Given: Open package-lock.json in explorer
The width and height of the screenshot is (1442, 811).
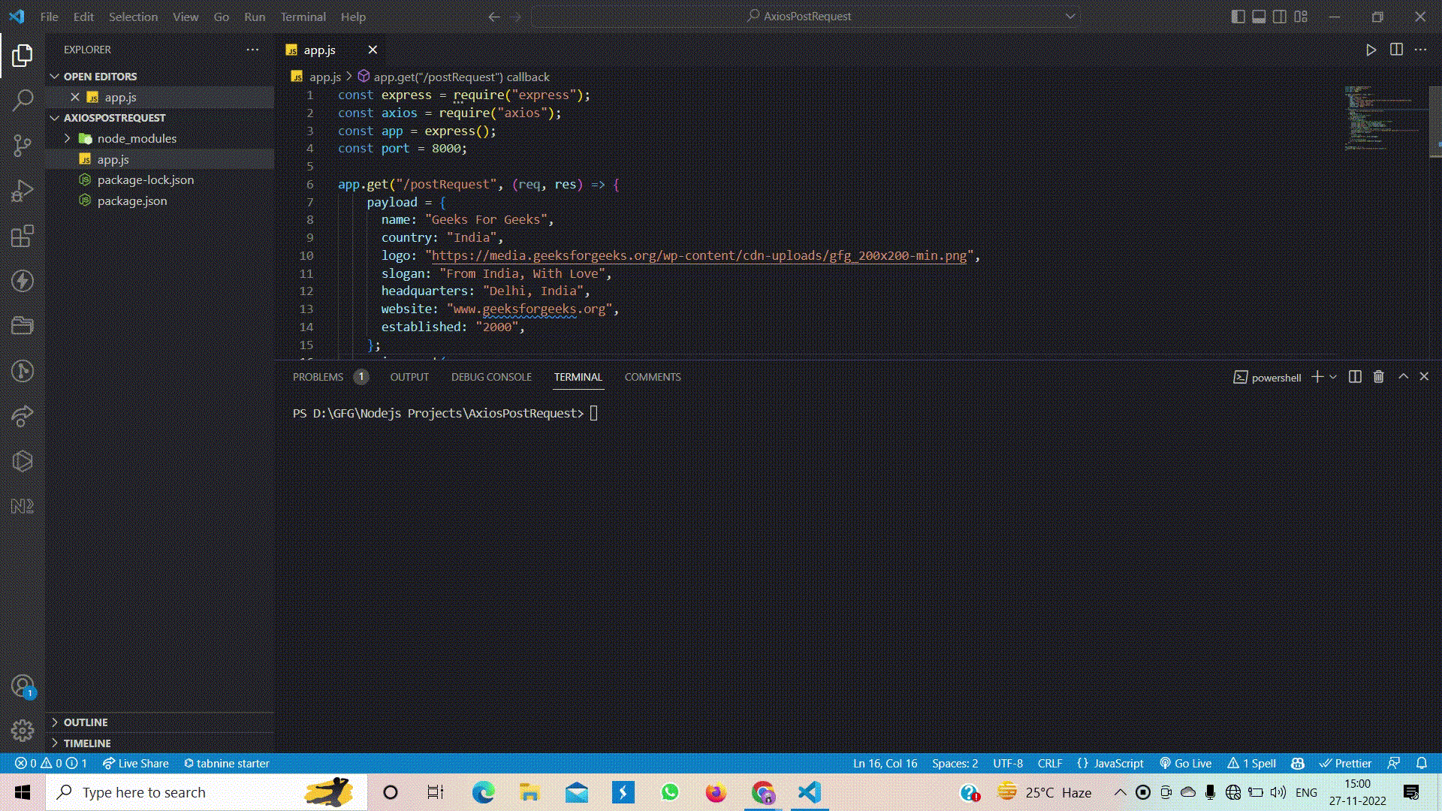Looking at the screenshot, I should [x=145, y=180].
